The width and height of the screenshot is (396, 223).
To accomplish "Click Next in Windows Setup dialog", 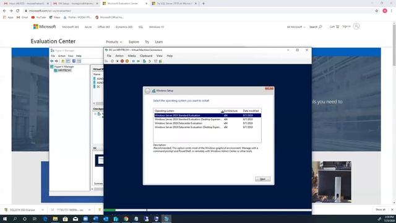I will tap(262, 179).
